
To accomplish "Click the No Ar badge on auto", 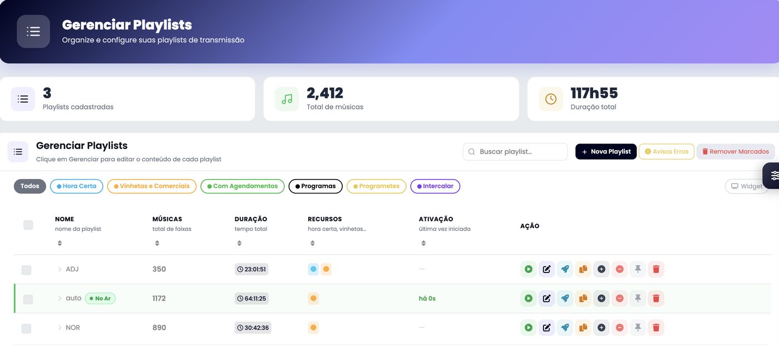I will pos(100,299).
